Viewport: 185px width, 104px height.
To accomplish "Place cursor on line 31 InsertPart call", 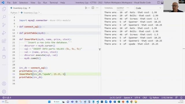I will point(42,74).
